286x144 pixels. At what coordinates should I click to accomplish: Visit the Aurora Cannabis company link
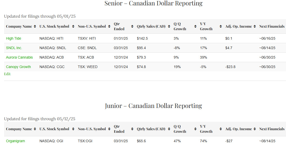tap(19, 57)
